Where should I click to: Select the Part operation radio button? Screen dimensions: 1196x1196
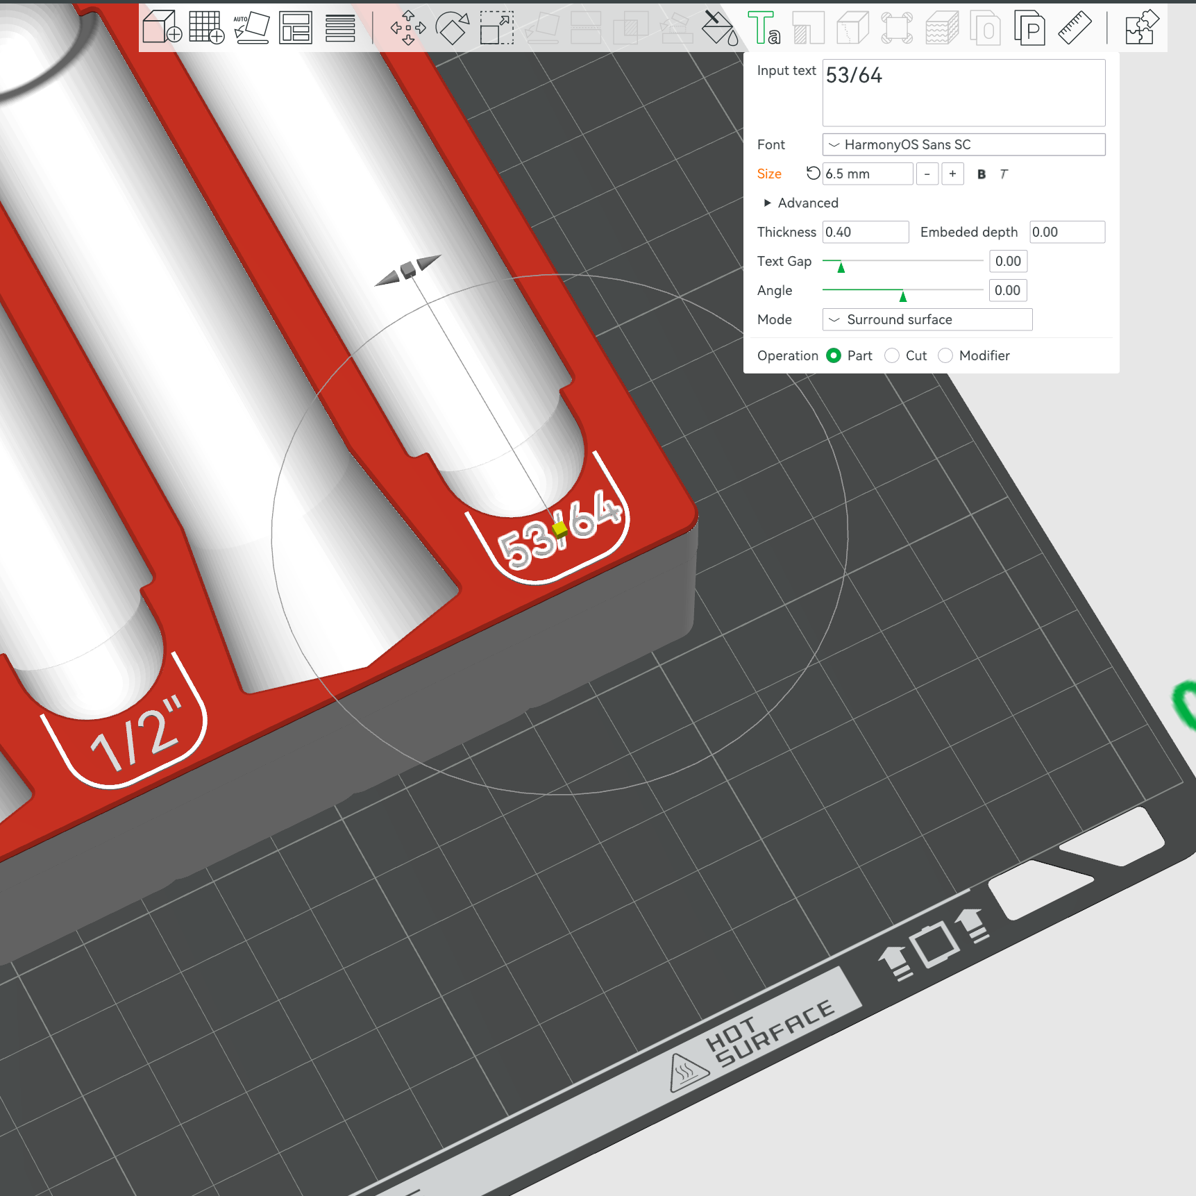tap(834, 355)
